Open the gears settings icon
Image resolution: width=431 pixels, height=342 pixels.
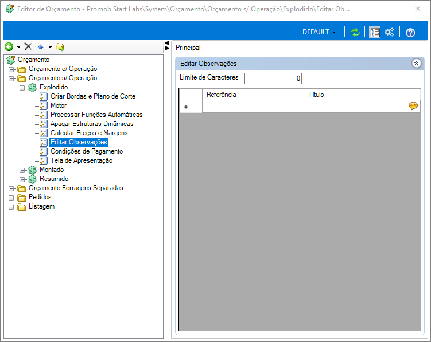389,32
